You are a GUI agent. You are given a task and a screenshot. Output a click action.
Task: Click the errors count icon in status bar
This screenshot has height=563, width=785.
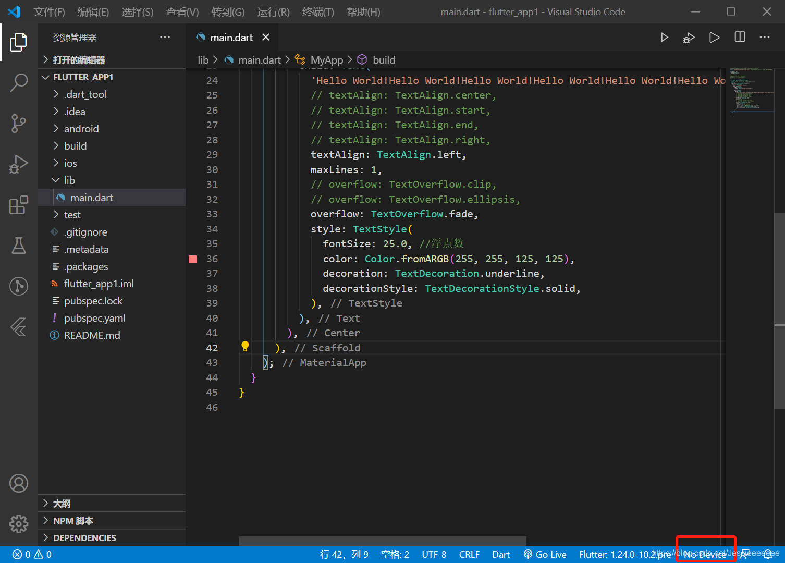pyautogui.click(x=17, y=555)
